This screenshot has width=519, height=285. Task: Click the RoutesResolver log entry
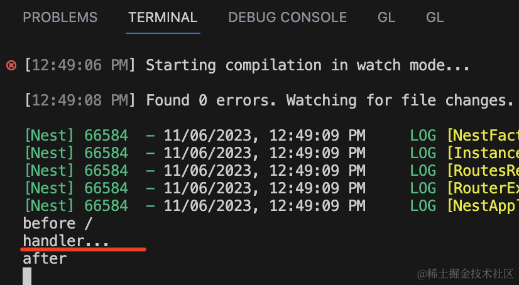482,171
